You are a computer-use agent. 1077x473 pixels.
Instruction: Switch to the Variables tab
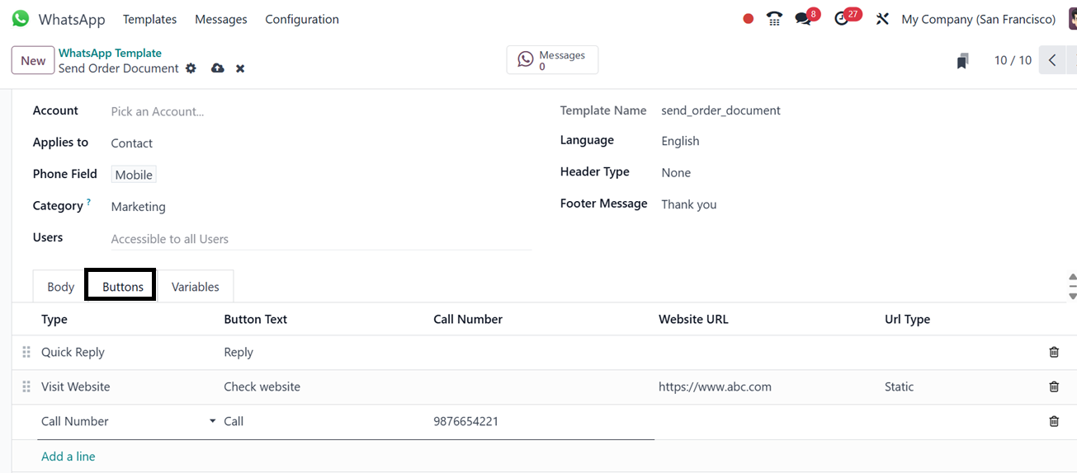[x=196, y=287]
